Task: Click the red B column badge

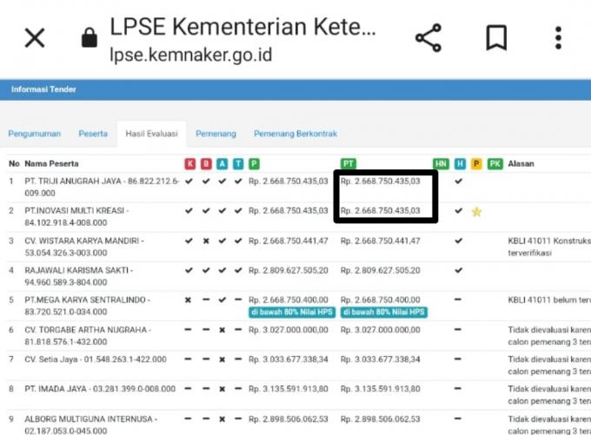Action: click(206, 163)
